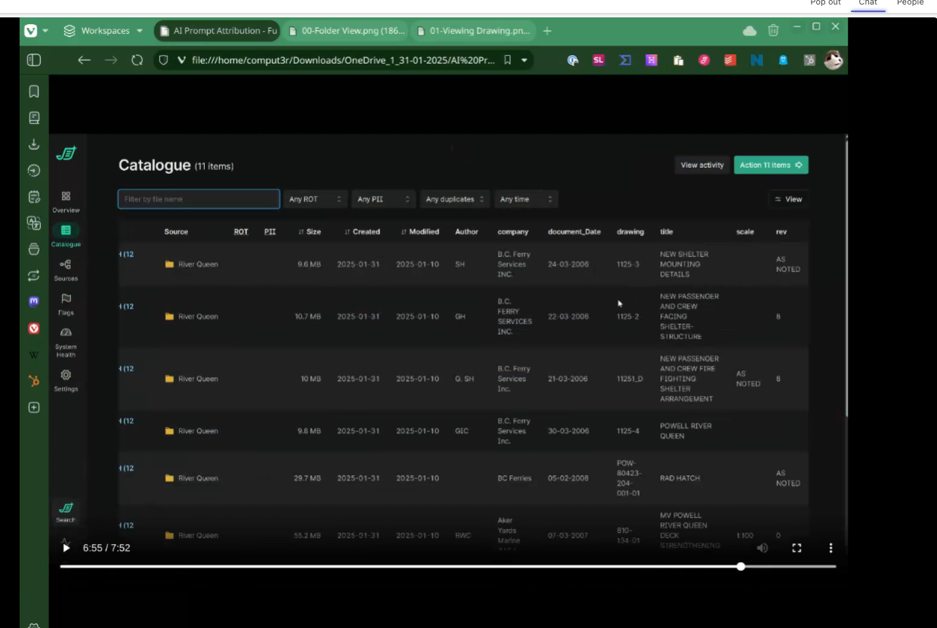The image size is (937, 628).
Task: Open the Any ROT filter dropdown
Action: pos(315,200)
